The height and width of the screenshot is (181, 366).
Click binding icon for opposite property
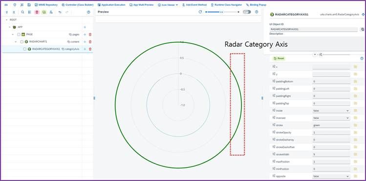pos(355,176)
